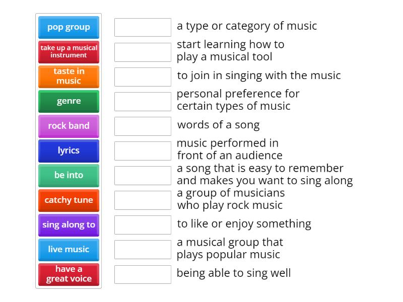
Task: Click the 'take up a musical instrument' tile
Action: point(69,52)
